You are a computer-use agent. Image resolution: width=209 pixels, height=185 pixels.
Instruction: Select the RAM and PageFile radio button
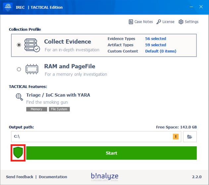point(19,69)
